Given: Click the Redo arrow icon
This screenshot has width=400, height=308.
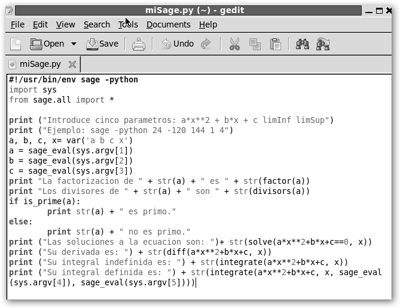Looking at the screenshot, I should tap(206, 44).
